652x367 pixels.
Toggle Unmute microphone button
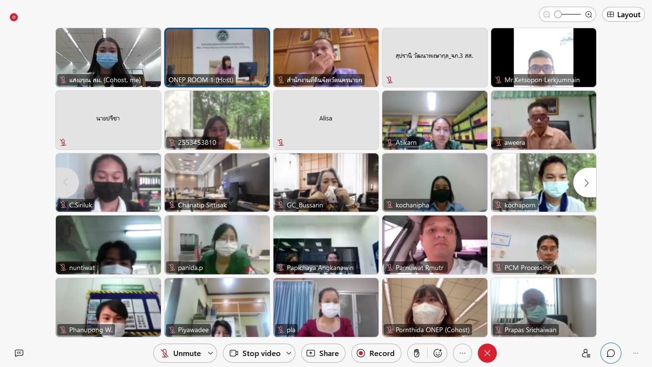coord(180,353)
